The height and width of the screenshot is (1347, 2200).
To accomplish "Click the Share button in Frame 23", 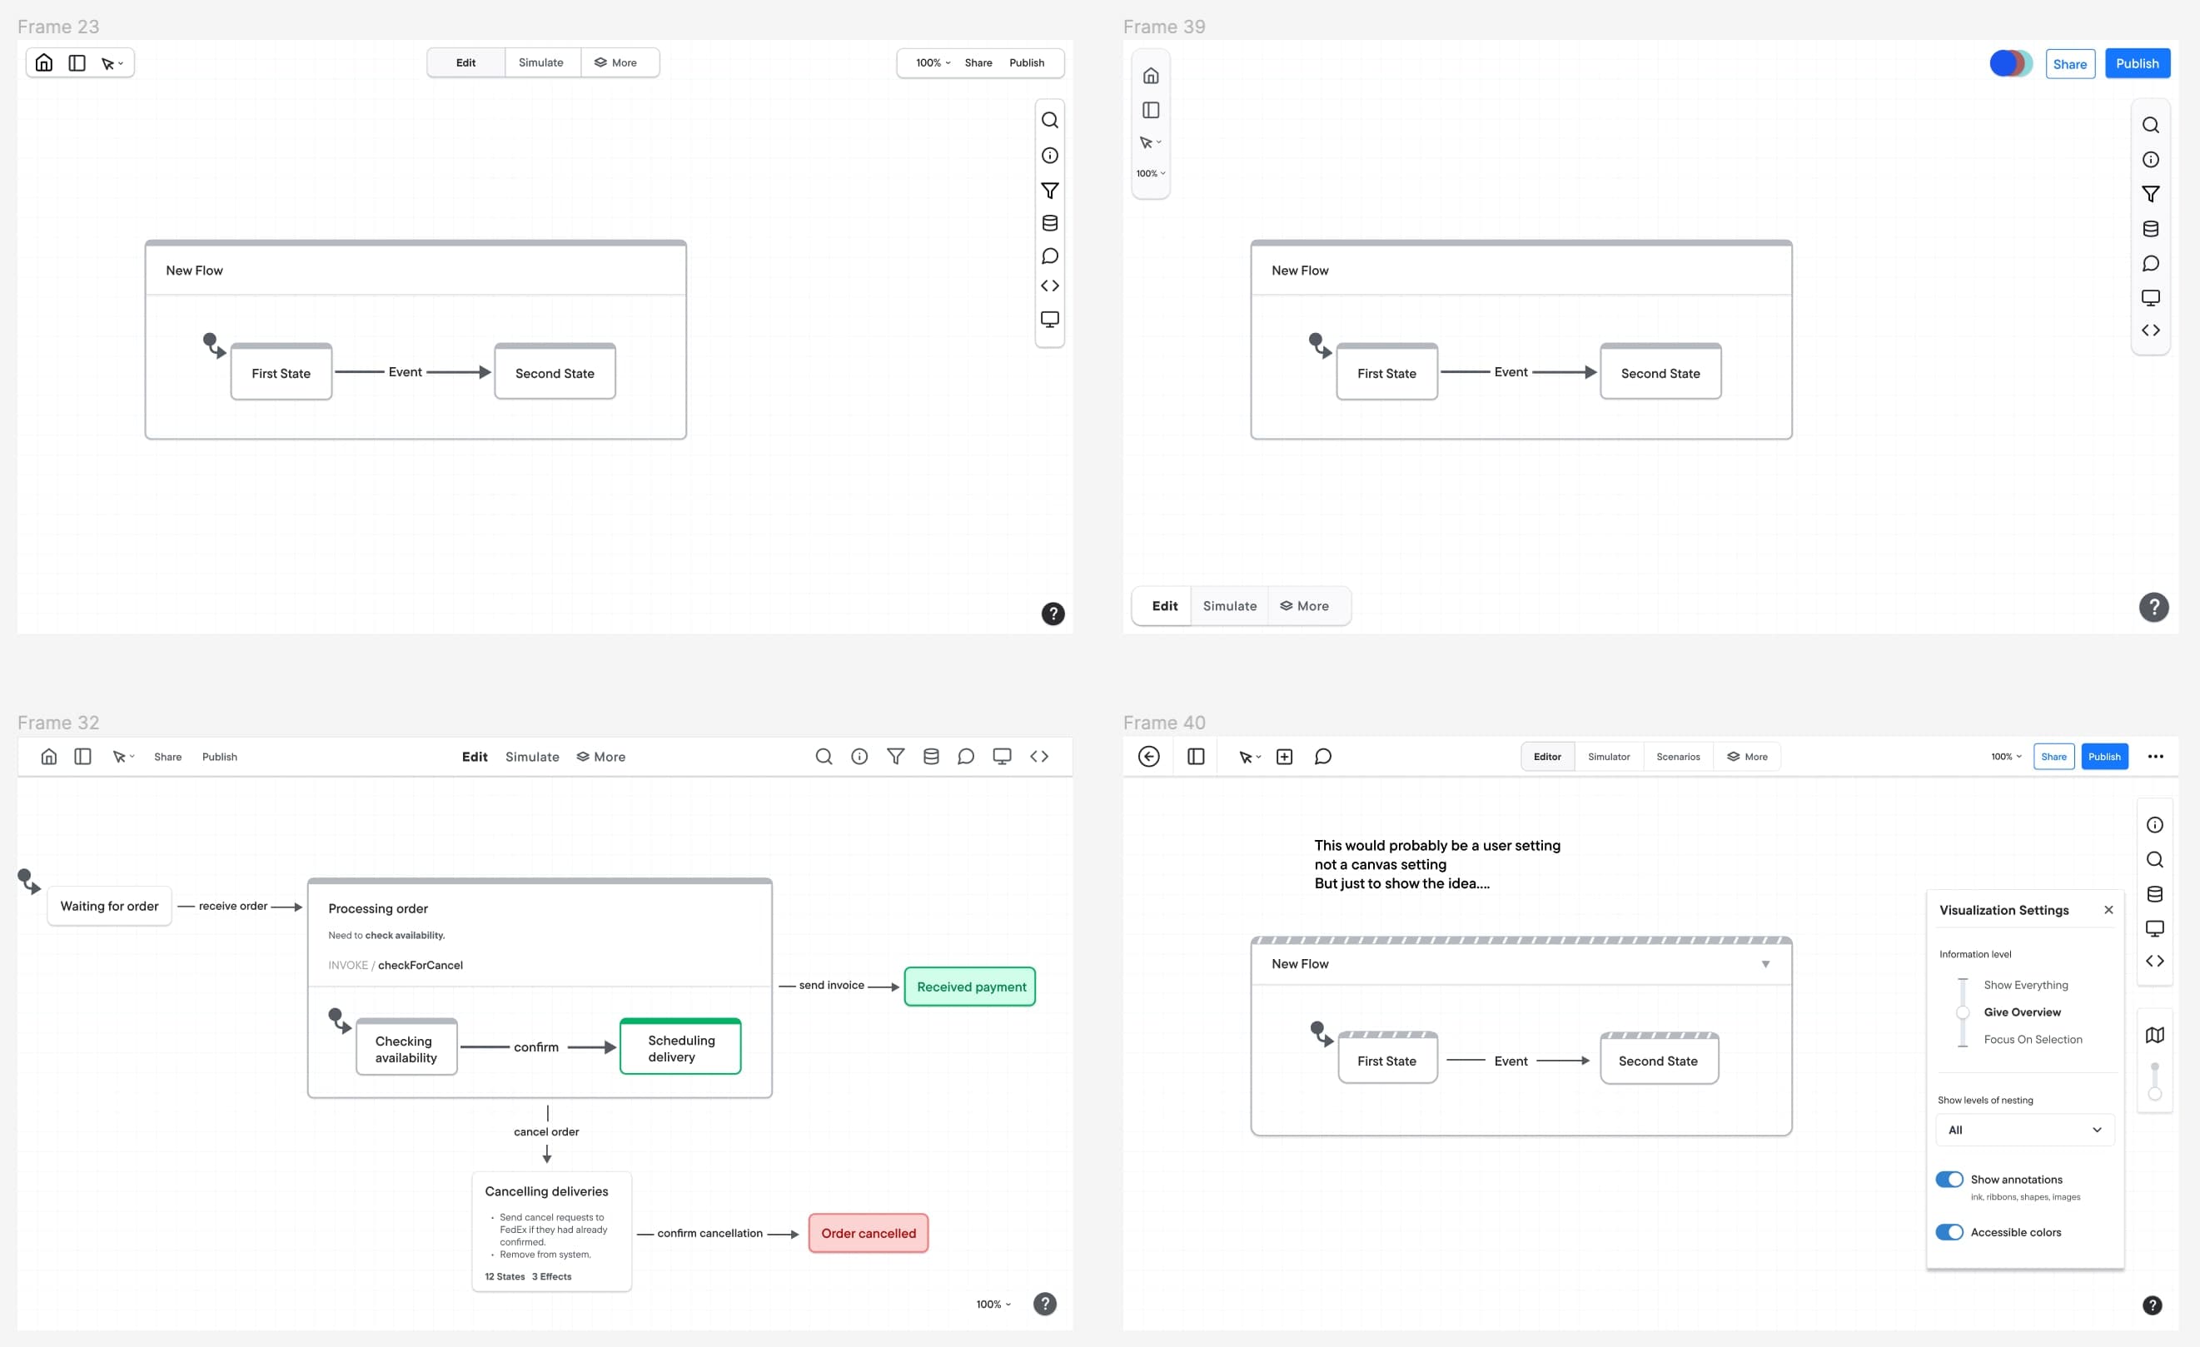I will coord(979,62).
